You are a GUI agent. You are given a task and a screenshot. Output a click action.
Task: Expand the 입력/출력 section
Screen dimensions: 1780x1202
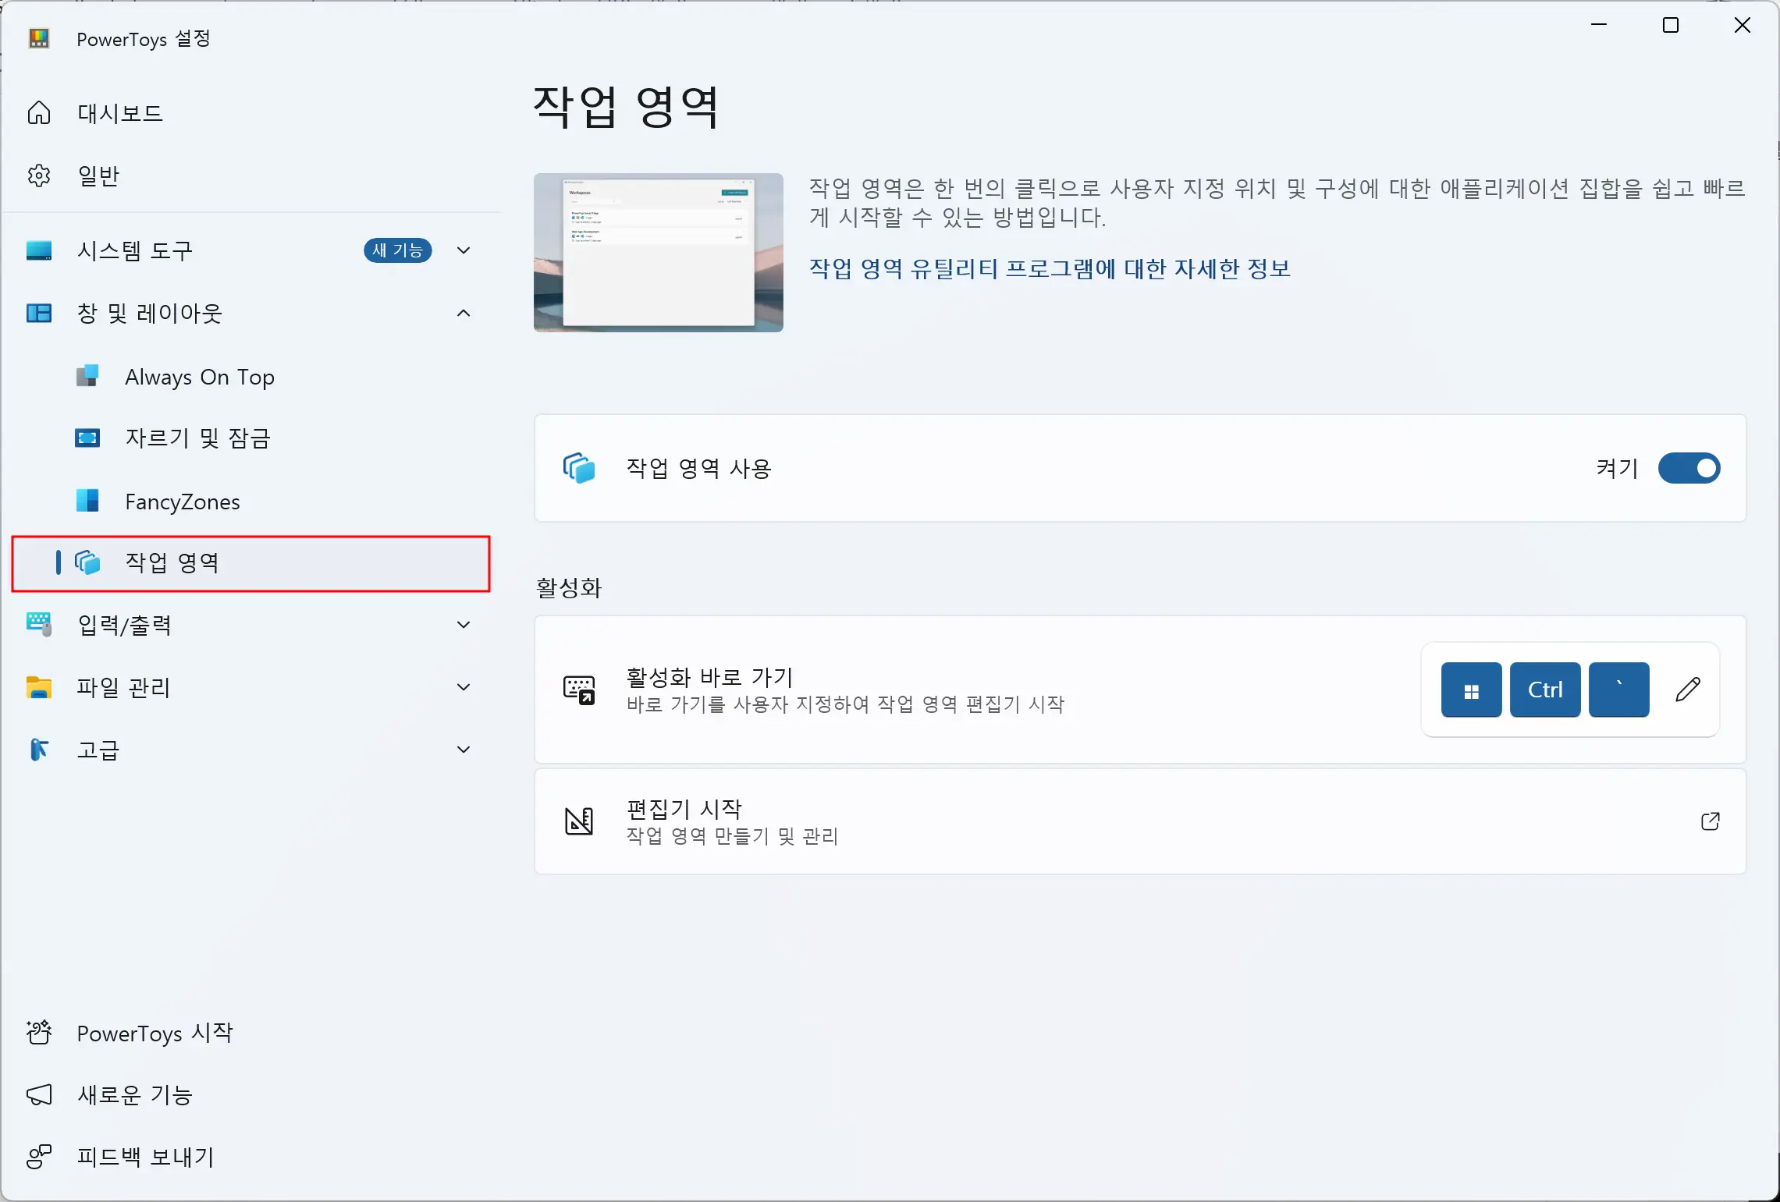coord(463,624)
